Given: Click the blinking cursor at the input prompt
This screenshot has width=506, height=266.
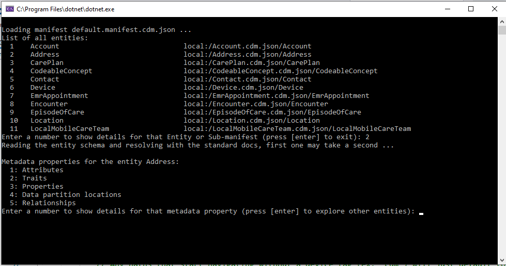Looking at the screenshot, I should [x=421, y=212].
